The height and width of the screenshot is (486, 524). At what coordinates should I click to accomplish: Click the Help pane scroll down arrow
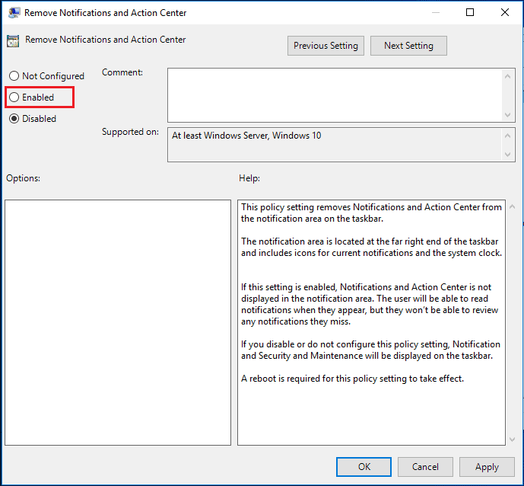pyautogui.click(x=512, y=439)
